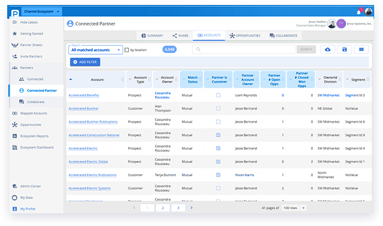The height and width of the screenshot is (226, 383).
Task: Open the 100 rows per page dropdown
Action: 294,208
